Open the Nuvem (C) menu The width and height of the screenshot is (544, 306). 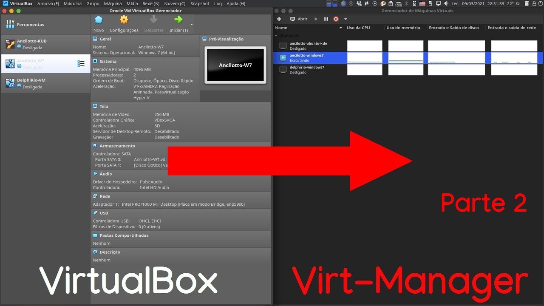pyautogui.click(x=175, y=3)
